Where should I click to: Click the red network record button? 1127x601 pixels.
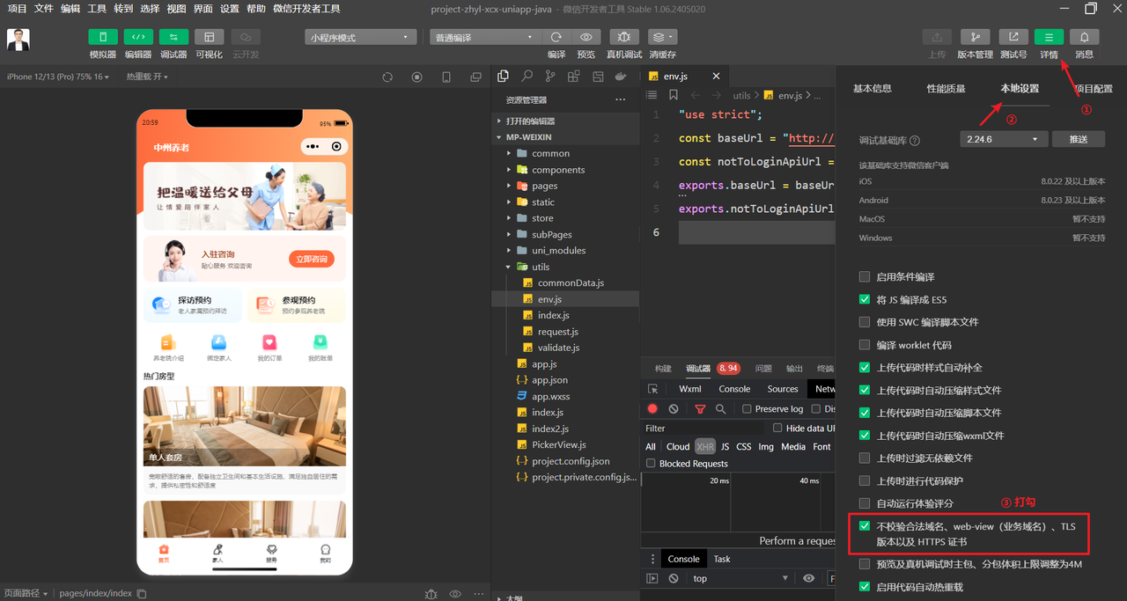[x=652, y=408]
